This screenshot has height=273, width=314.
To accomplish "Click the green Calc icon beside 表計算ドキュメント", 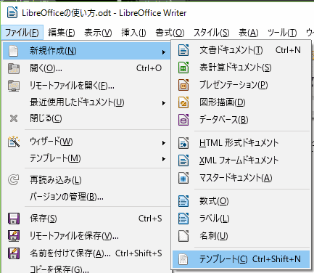I will point(183,68).
